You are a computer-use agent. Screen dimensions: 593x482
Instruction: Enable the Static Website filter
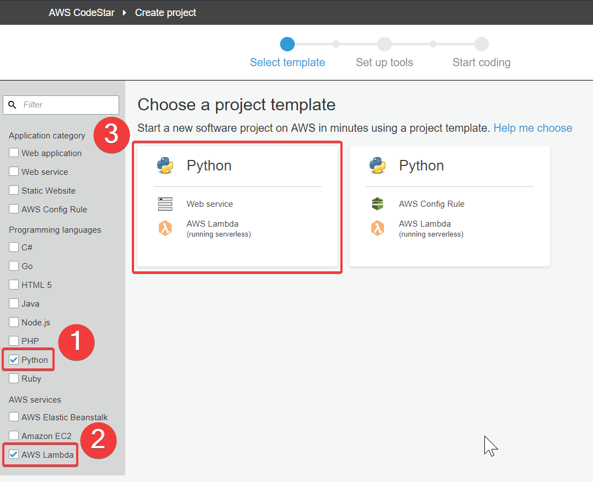[x=14, y=190]
